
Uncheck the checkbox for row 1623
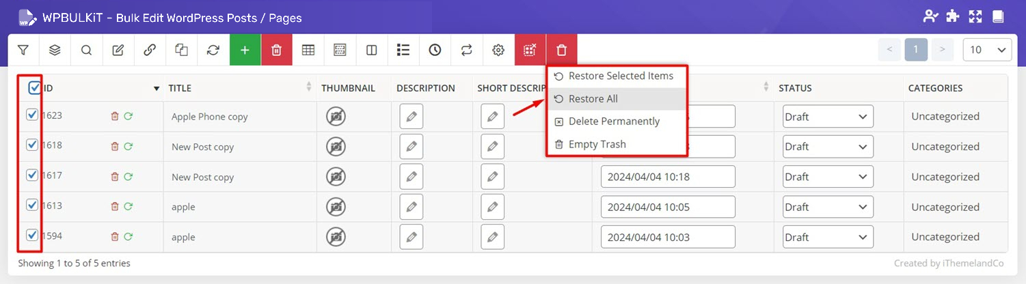pyautogui.click(x=31, y=115)
